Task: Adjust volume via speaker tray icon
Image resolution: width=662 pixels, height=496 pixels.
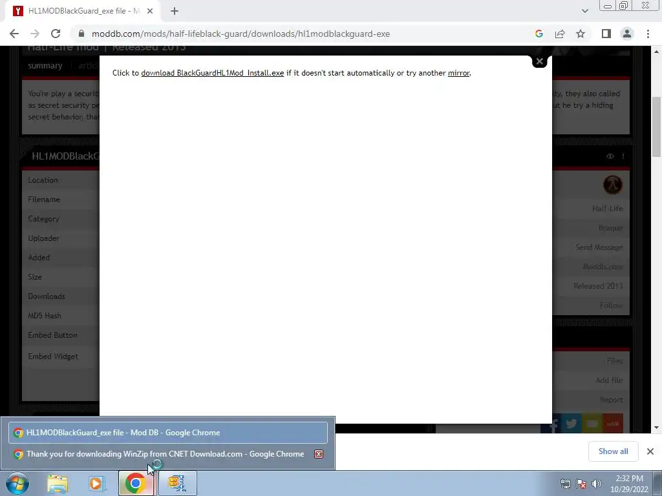Action: 597,484
